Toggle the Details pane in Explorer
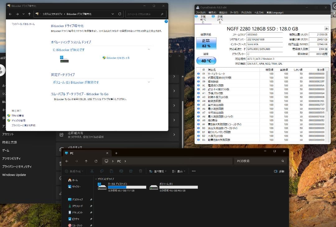 279,171
